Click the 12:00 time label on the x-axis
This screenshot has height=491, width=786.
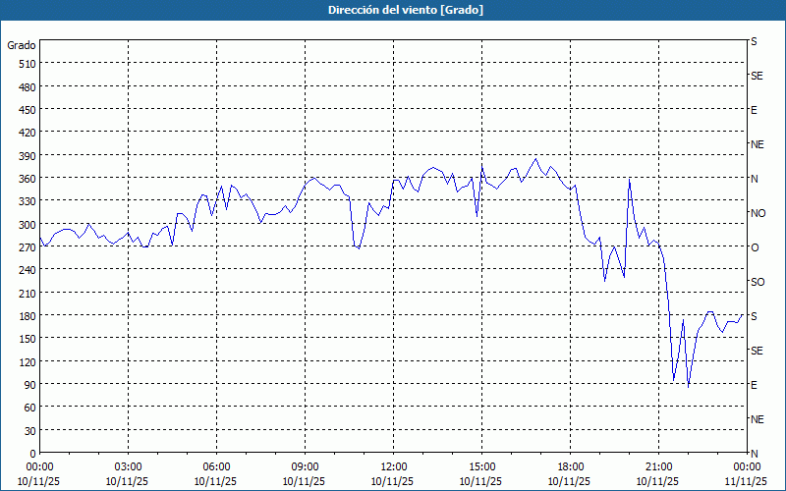point(393,466)
